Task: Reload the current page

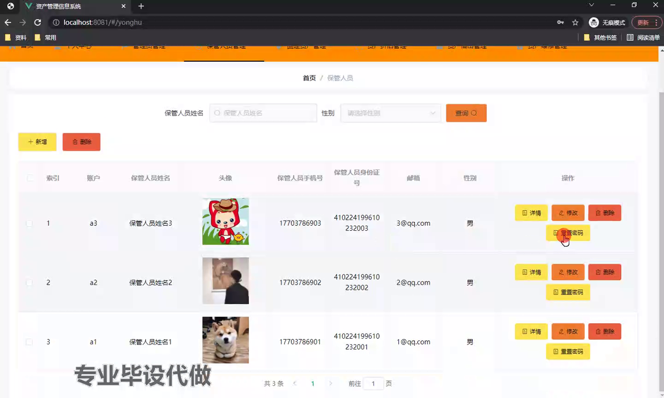Action: coord(38,22)
